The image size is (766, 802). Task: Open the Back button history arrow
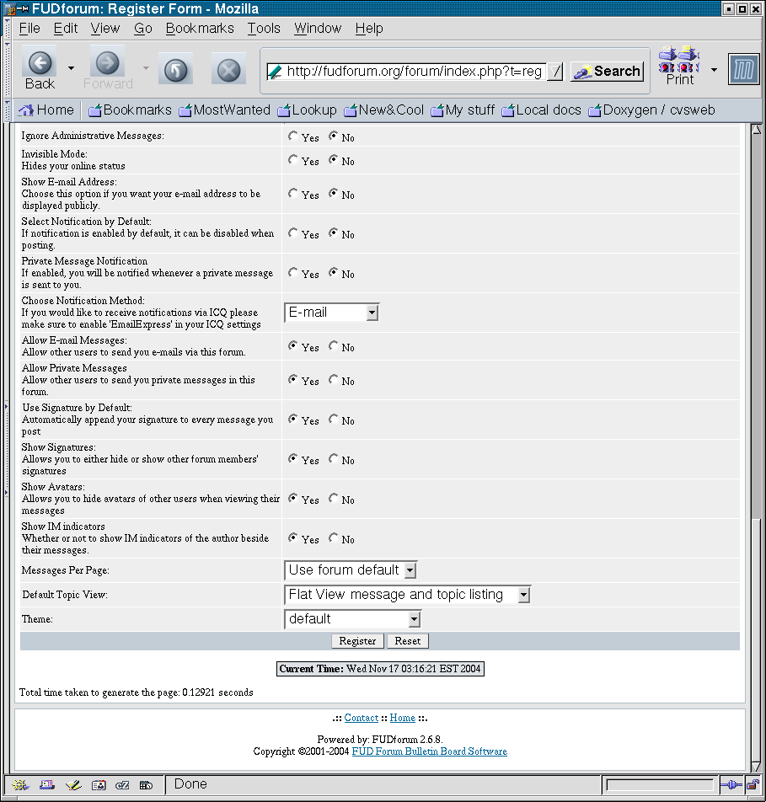pos(71,67)
